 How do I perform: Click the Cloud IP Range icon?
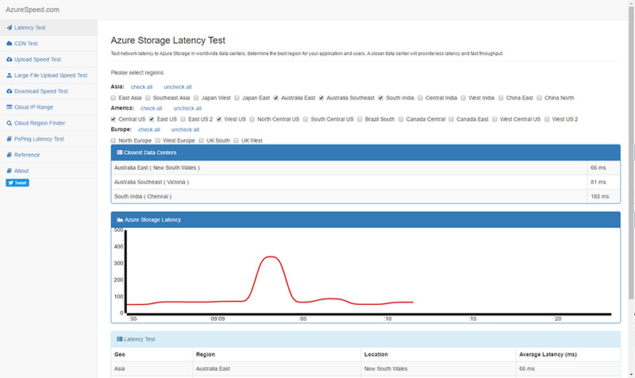[x=9, y=107]
